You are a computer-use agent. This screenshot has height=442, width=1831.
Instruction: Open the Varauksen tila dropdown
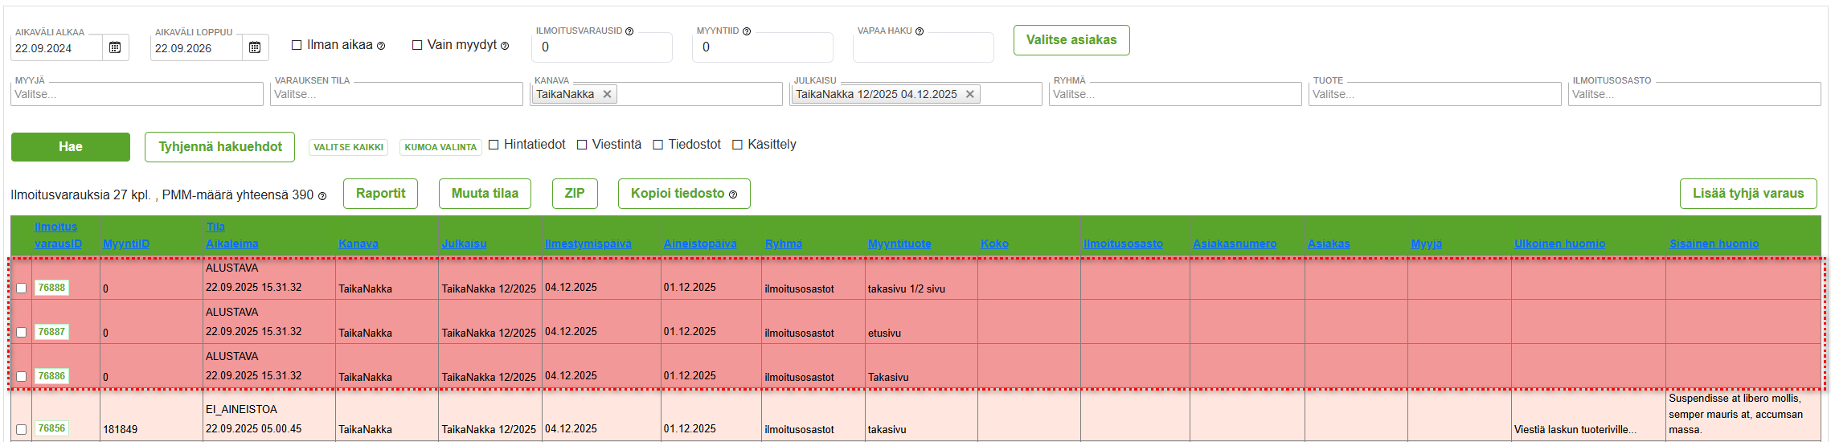(x=396, y=94)
